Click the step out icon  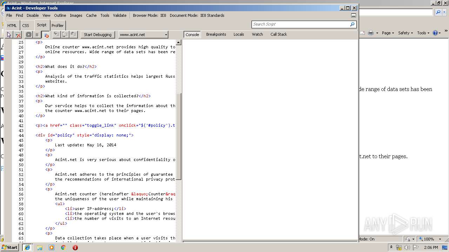74,34
